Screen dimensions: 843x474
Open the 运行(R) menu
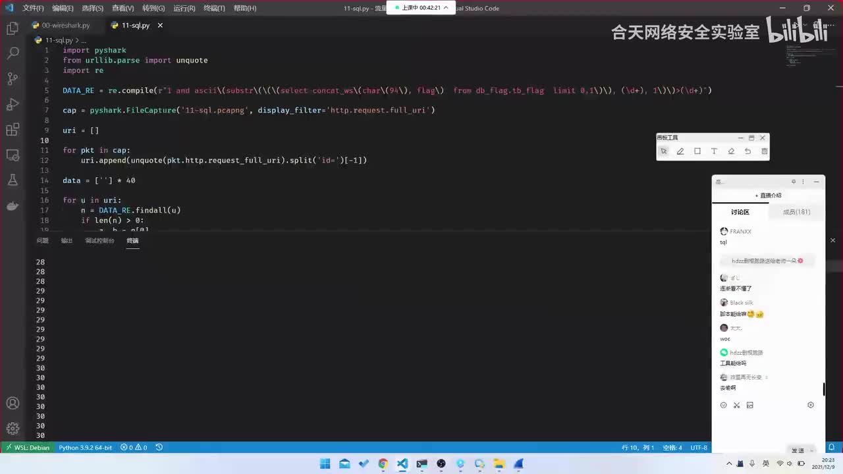coord(184,9)
